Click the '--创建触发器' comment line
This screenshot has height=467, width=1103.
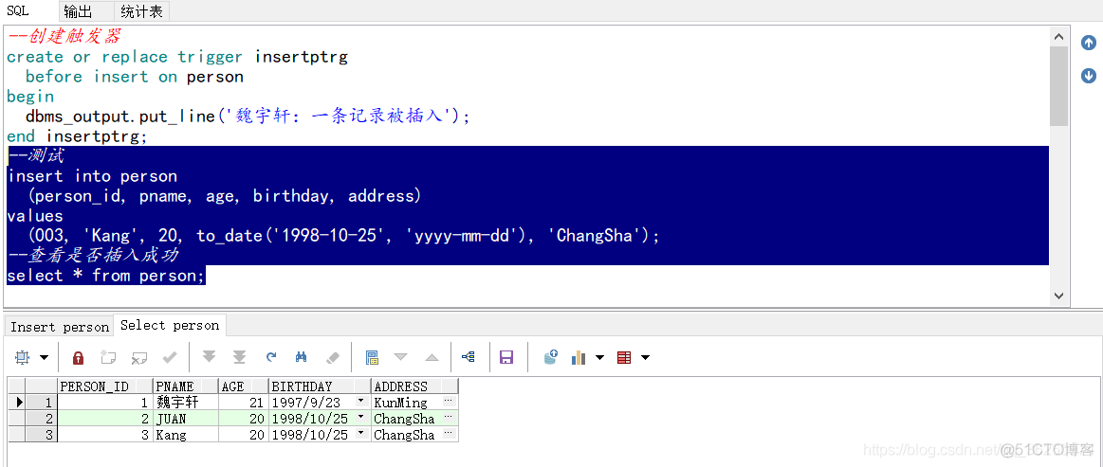pos(64,37)
